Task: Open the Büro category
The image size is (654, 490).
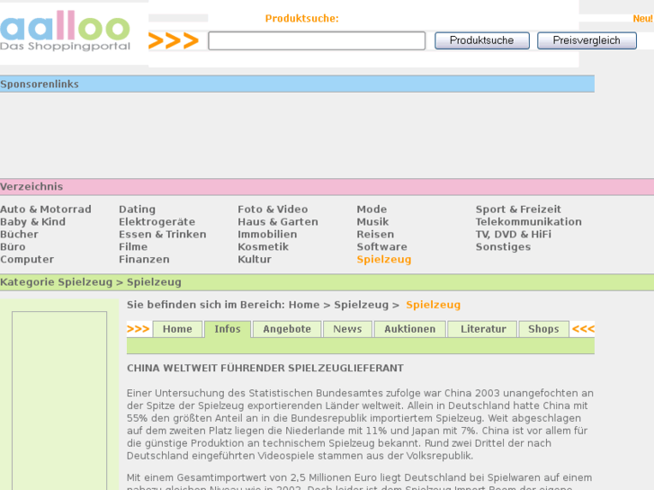Action: point(13,247)
